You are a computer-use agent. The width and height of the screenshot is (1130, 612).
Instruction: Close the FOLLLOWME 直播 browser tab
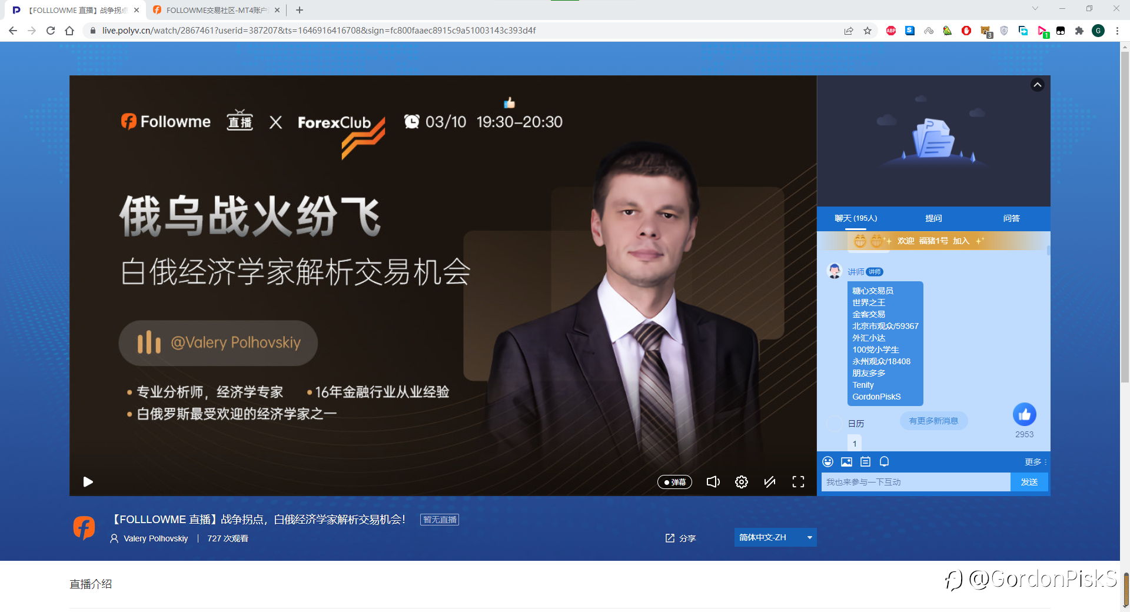point(137,10)
